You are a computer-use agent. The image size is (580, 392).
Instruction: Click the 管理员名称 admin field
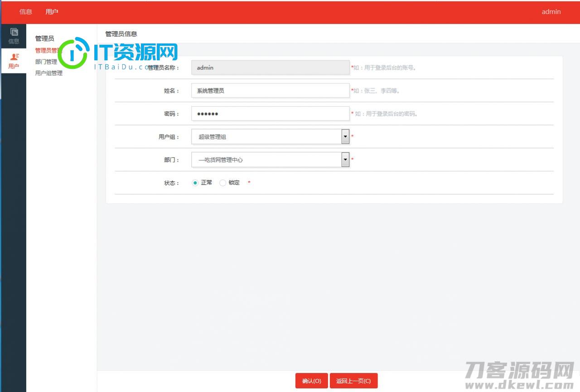point(271,68)
